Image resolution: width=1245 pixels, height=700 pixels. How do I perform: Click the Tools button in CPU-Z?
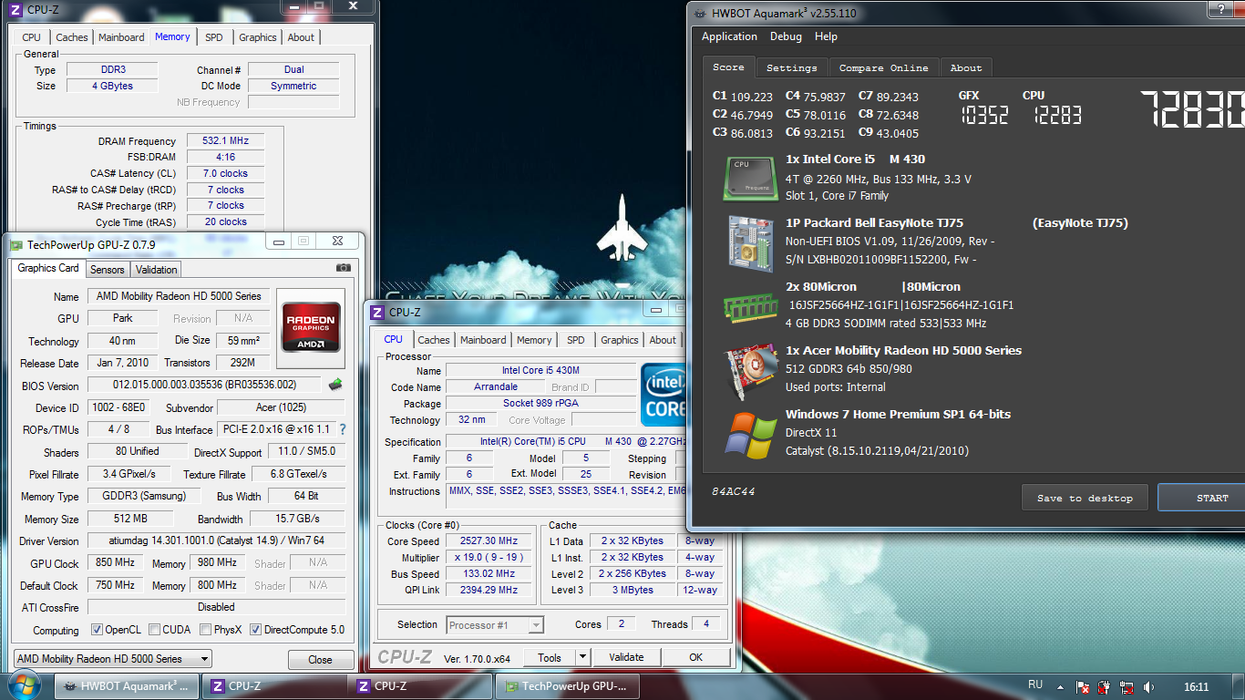[550, 657]
